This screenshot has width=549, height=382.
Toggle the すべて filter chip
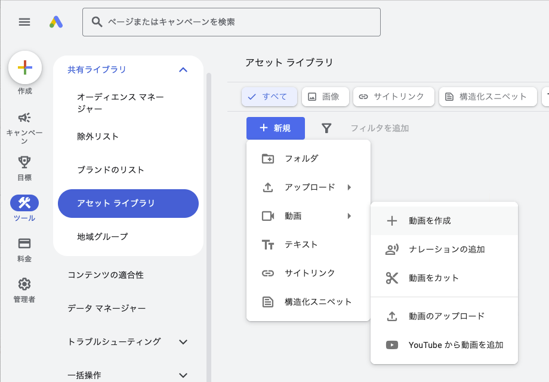268,97
